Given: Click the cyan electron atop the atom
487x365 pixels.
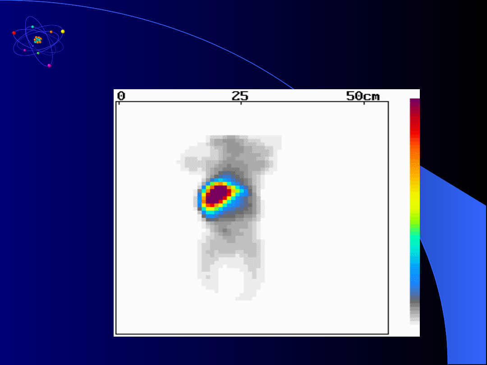Looking at the screenshot, I should [32, 27].
